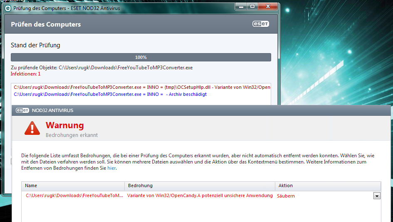This screenshot has height=222, width=393.
Task: Click the Win32/OpenCandy.A threat description
Action: [x=200, y=196]
